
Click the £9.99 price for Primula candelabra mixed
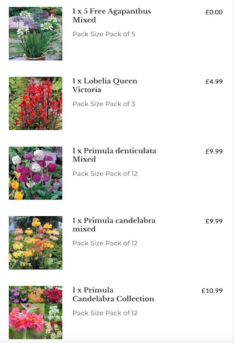(214, 221)
